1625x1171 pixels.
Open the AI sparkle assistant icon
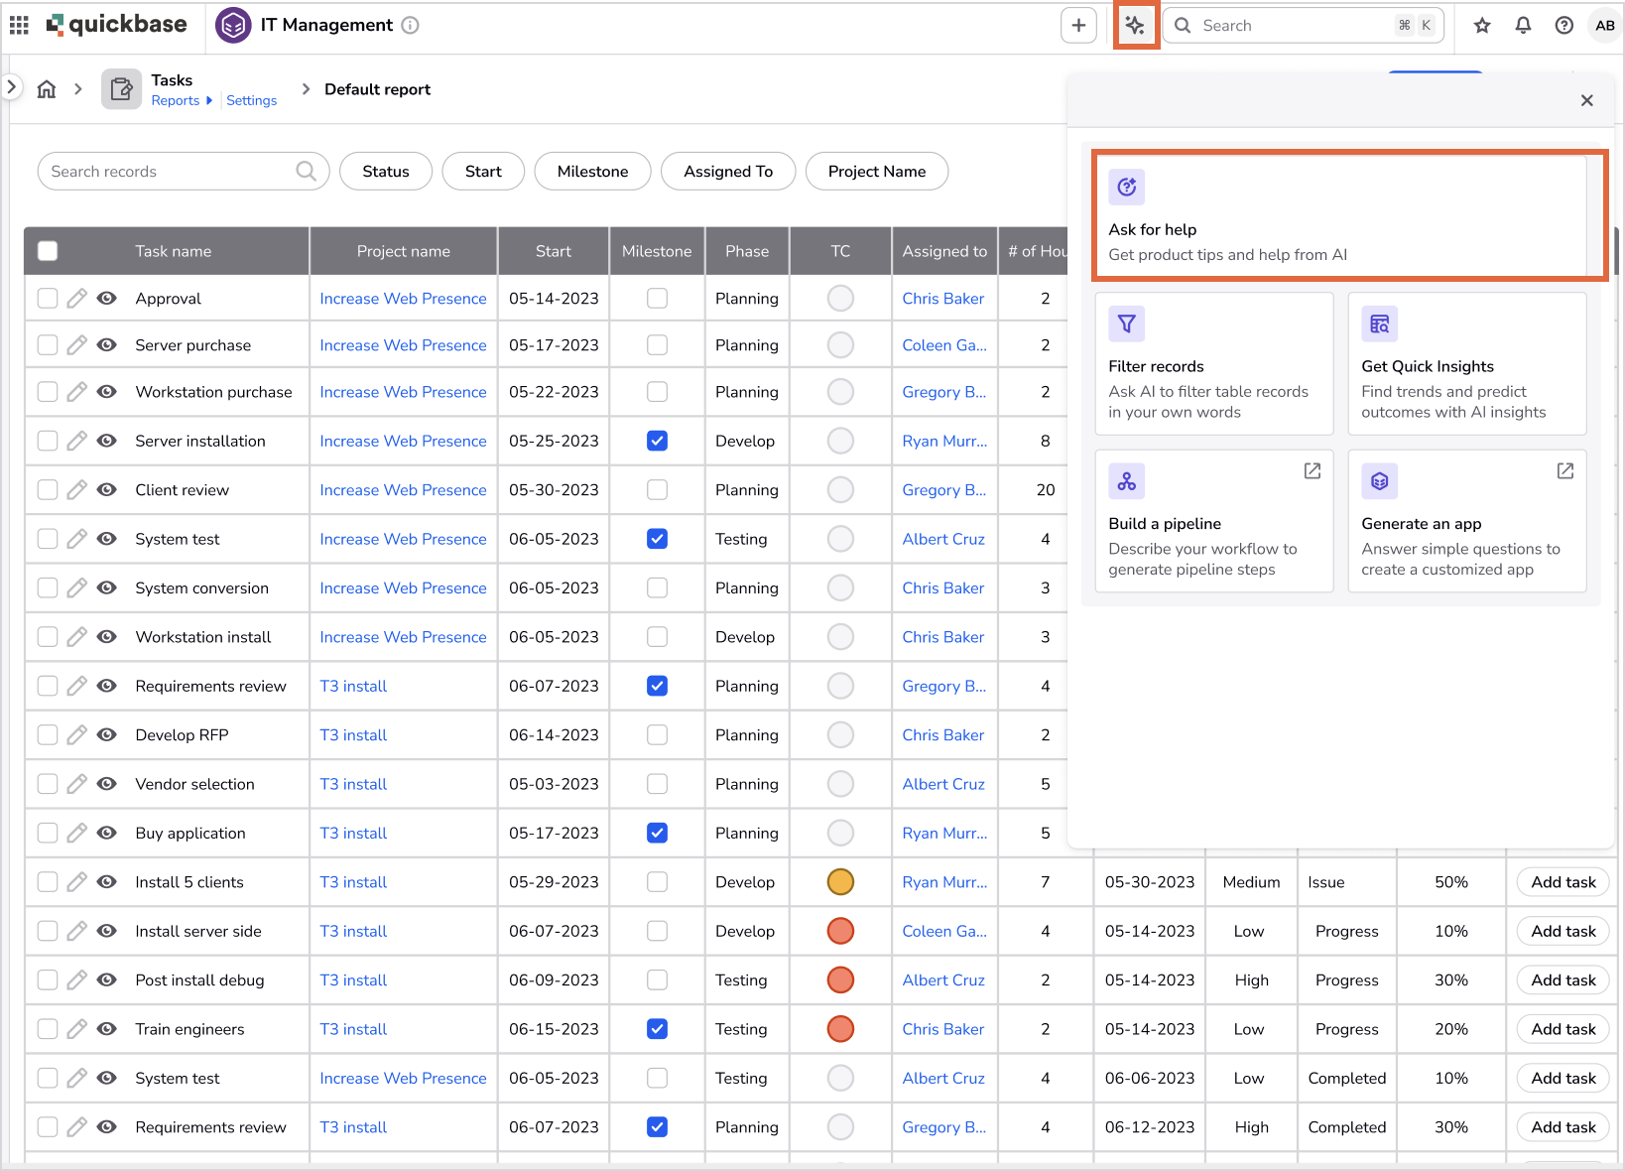tap(1135, 26)
